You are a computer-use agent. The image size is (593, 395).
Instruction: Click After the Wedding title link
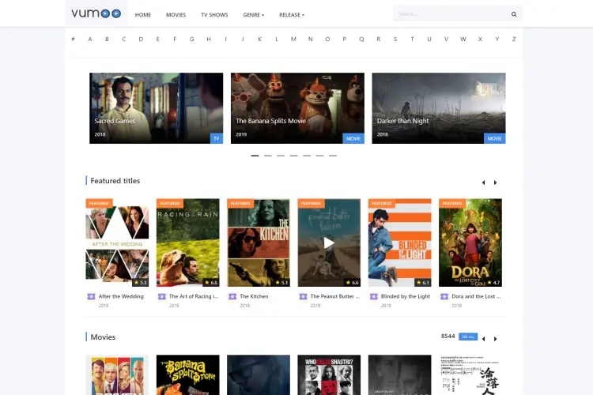coord(121,296)
